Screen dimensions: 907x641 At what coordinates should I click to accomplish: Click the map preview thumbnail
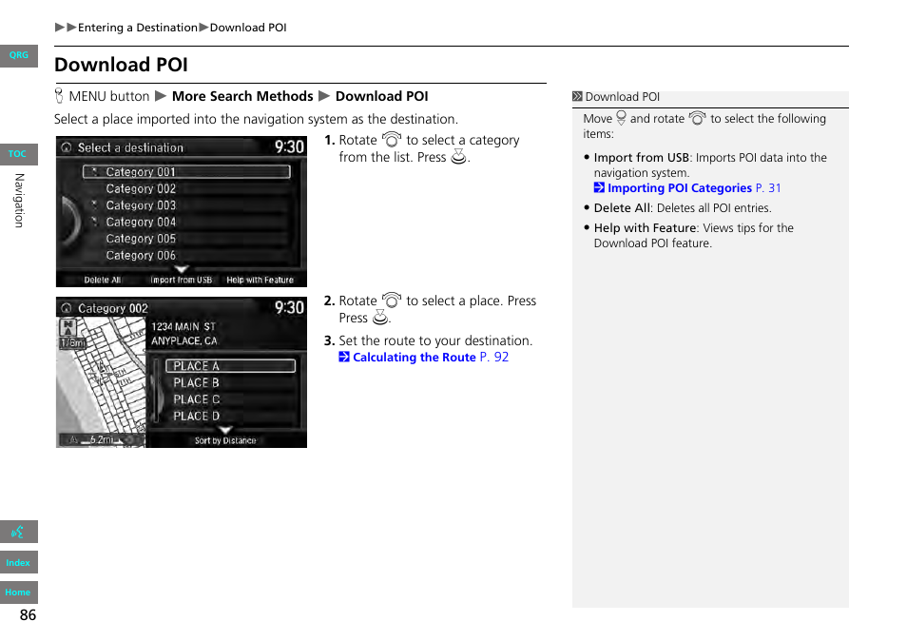101,382
